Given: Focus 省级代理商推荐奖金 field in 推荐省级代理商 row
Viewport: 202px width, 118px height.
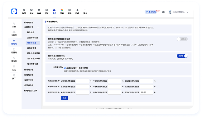Looking at the screenshot, I should click(82, 81).
